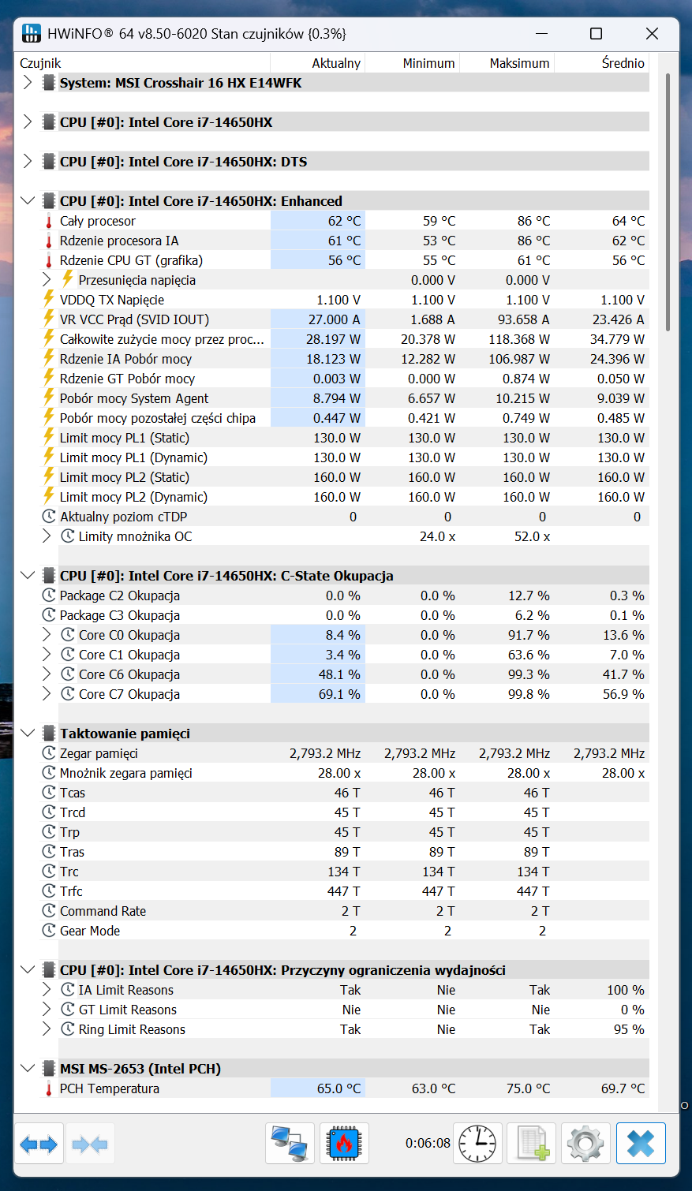Screen dimensions: 692x1191
Task: Click thermometer icon beside Rdzenie CPU GT
Action: (x=49, y=260)
